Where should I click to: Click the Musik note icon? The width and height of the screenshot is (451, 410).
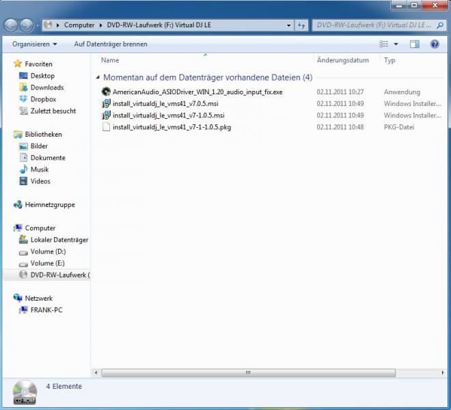(x=23, y=169)
